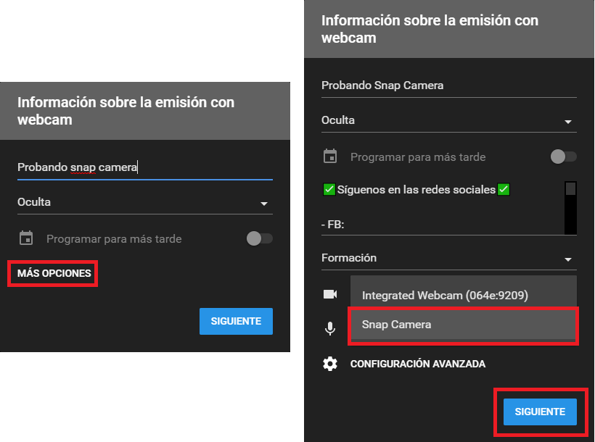The height and width of the screenshot is (442, 595).
Task: Click the '- FB:' description line
Action: coord(333,225)
